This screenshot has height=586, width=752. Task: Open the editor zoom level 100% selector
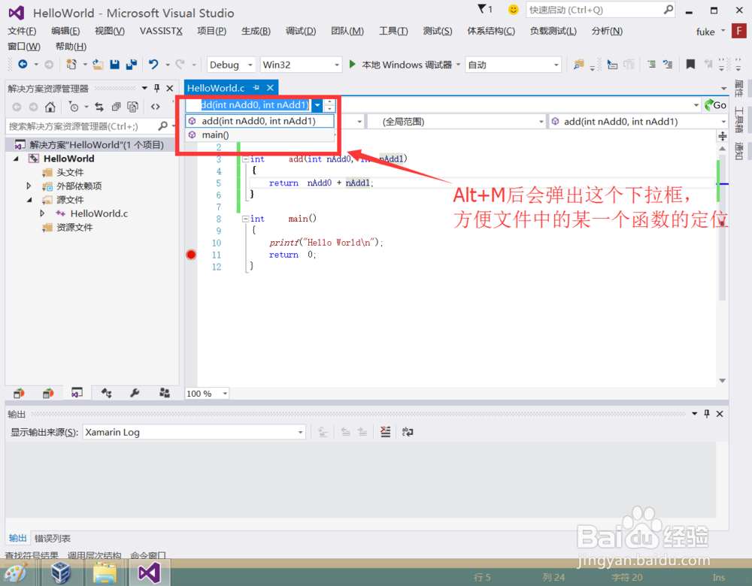coord(207,393)
